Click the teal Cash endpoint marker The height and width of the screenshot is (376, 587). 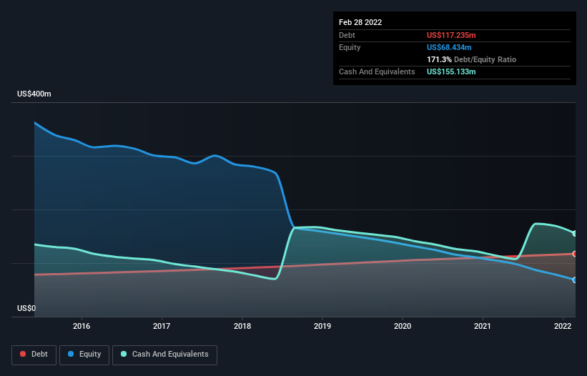[x=575, y=234]
